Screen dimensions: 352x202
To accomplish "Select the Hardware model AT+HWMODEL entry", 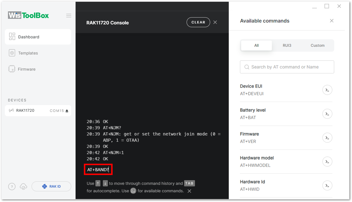I will coord(286,162).
